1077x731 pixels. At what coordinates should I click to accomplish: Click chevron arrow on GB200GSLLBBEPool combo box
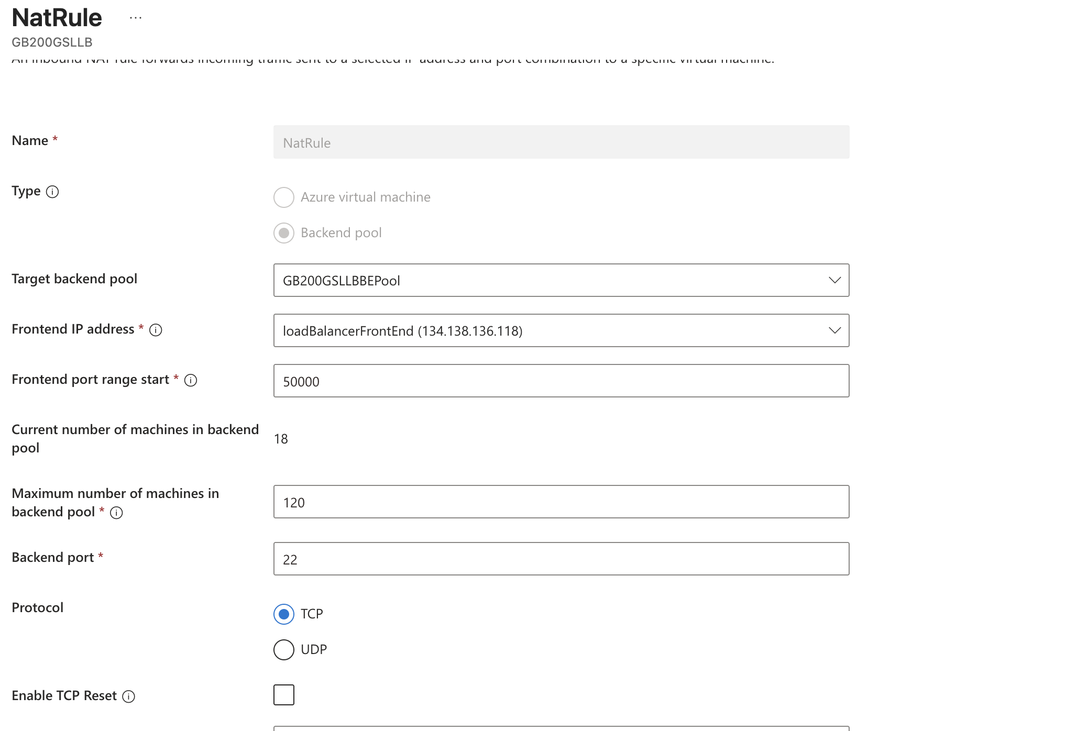pos(834,280)
